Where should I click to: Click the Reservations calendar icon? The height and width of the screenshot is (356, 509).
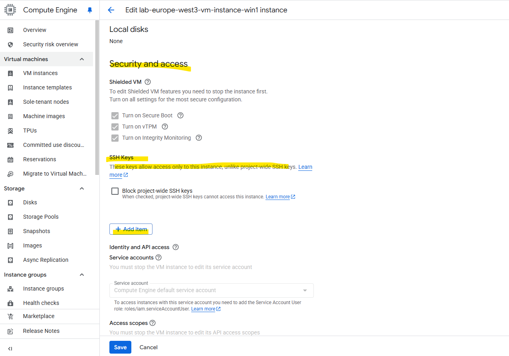pos(10,159)
